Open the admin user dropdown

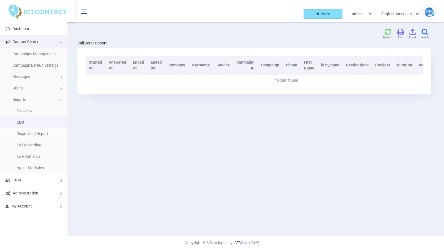click(362, 14)
